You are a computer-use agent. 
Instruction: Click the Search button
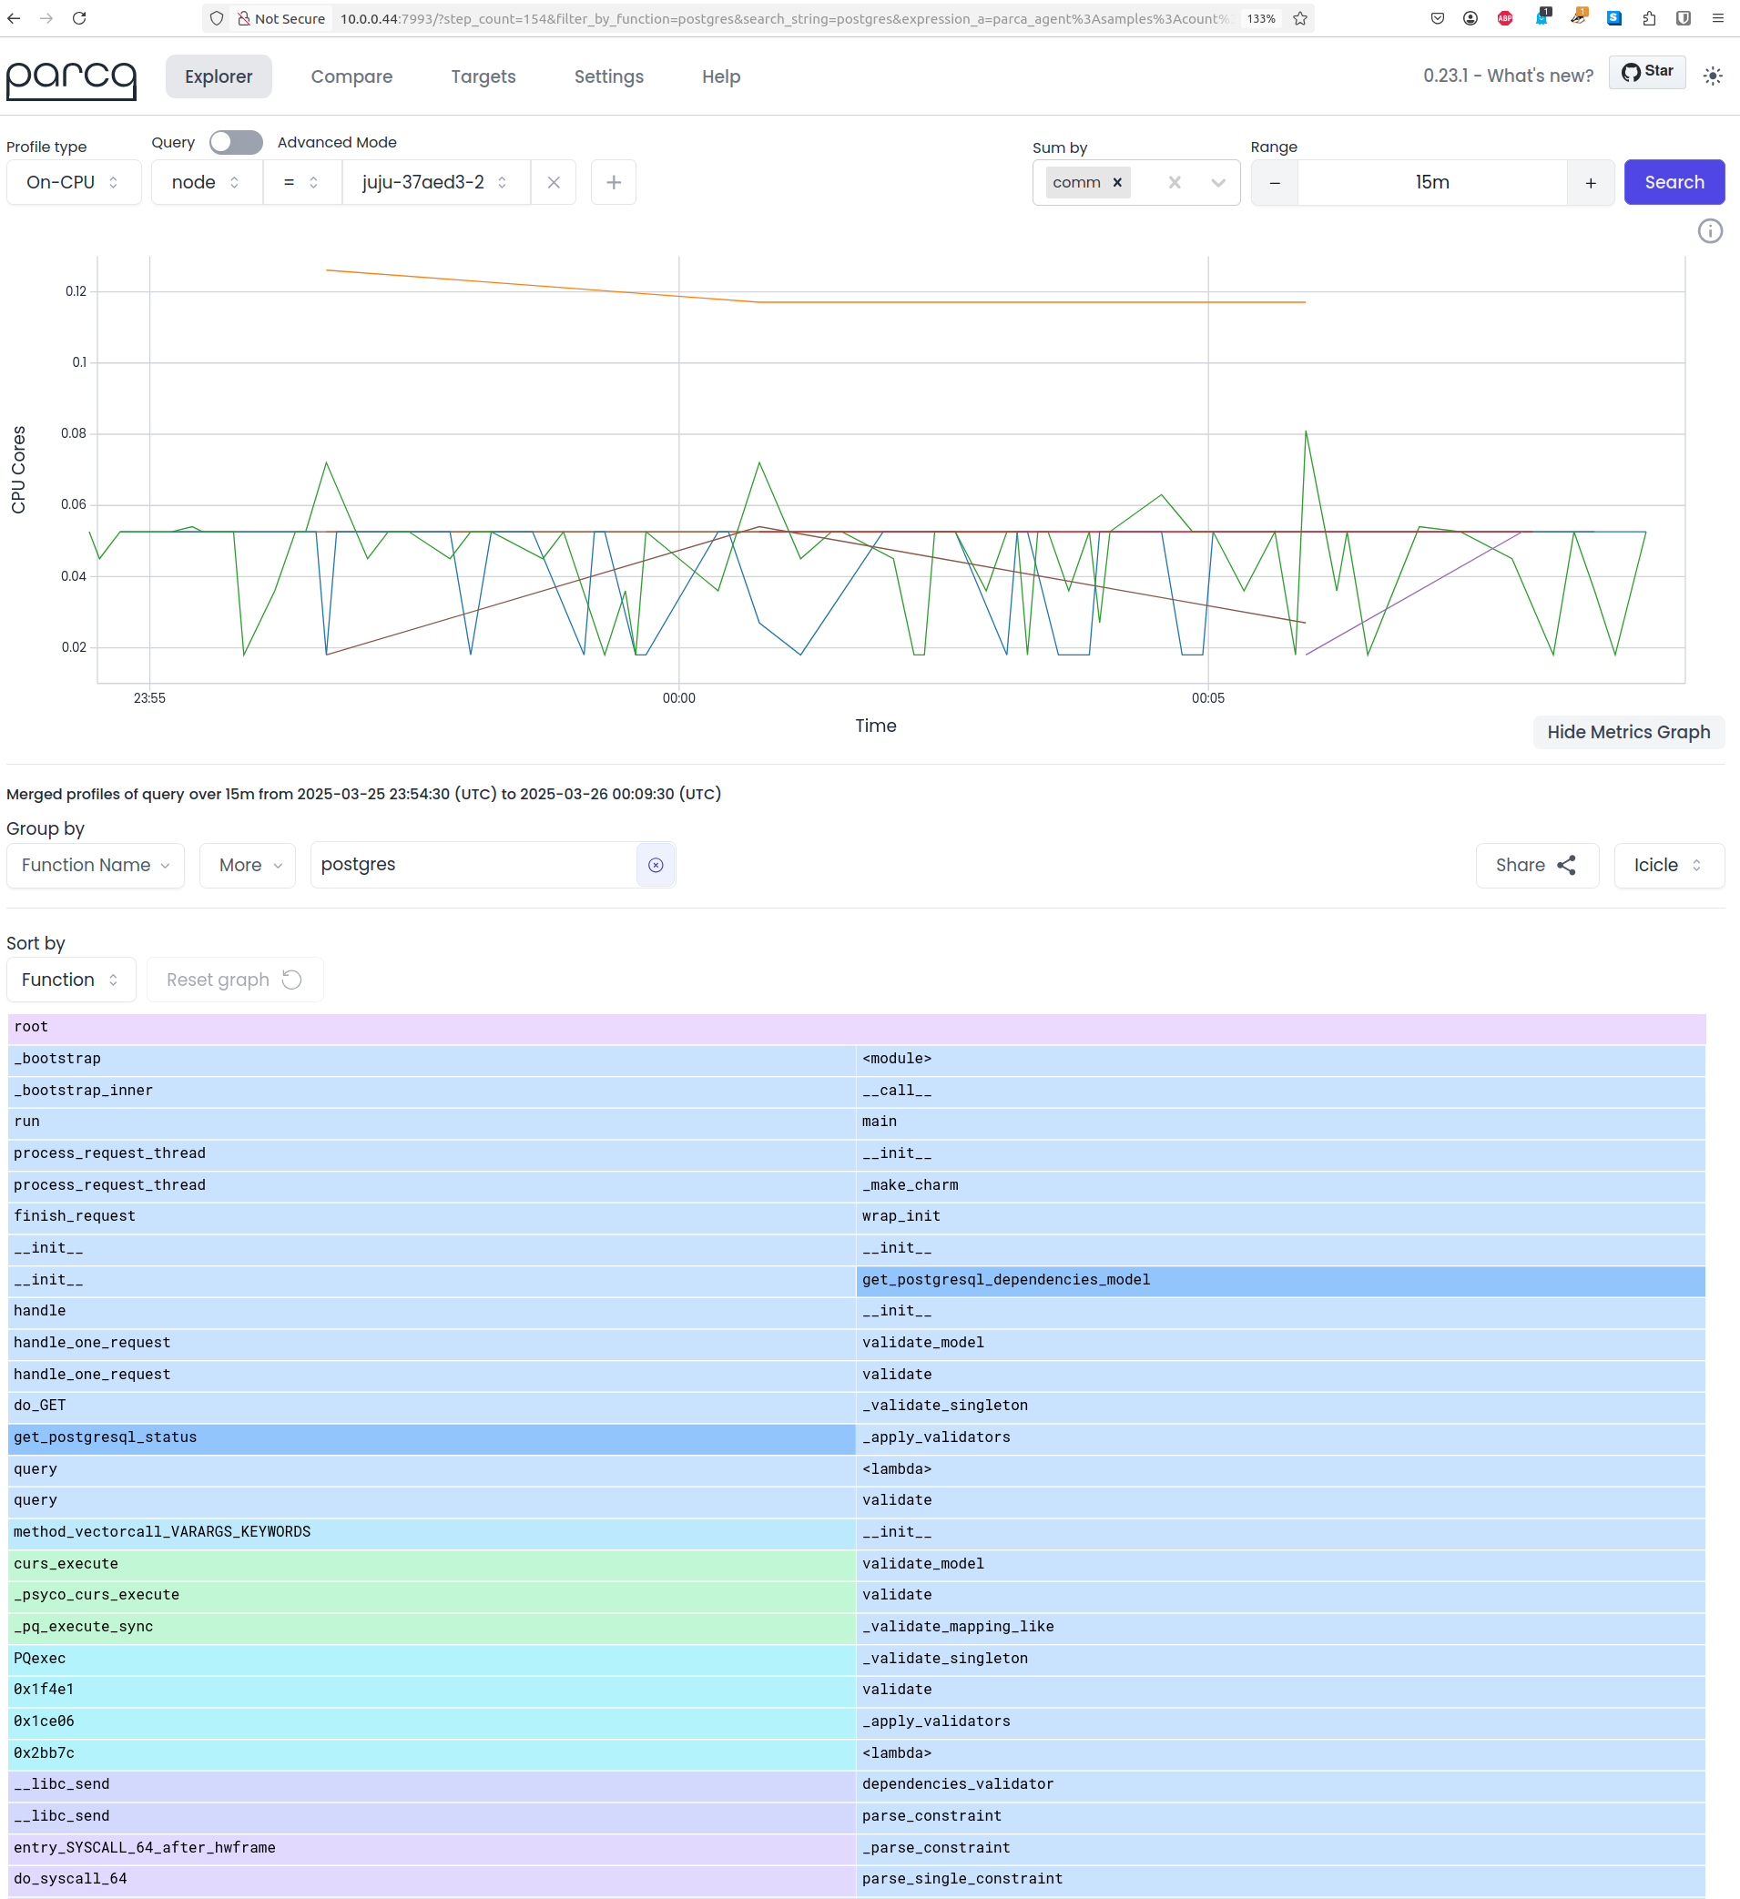point(1674,182)
